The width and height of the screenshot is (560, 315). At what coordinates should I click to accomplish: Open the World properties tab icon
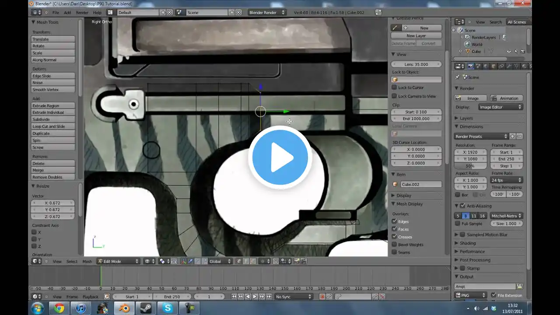[x=486, y=66]
